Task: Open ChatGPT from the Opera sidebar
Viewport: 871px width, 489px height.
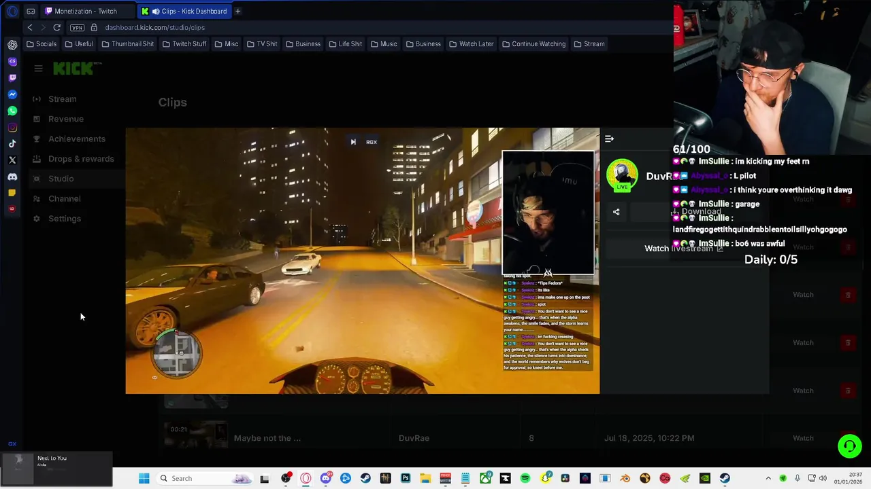Action: [12, 45]
